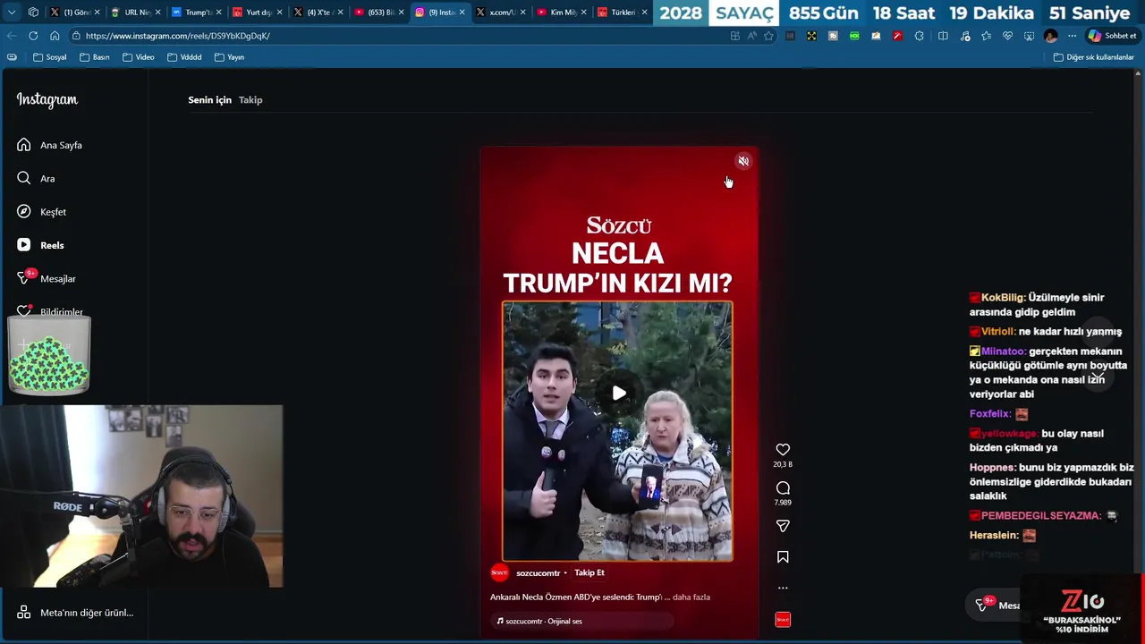1145x644 pixels.
Task: Open Bildirimler notifications in sidebar
Action: click(51, 311)
